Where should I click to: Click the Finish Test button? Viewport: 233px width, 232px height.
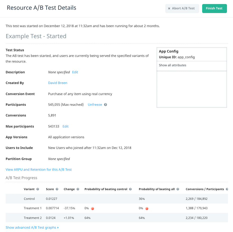point(214,8)
